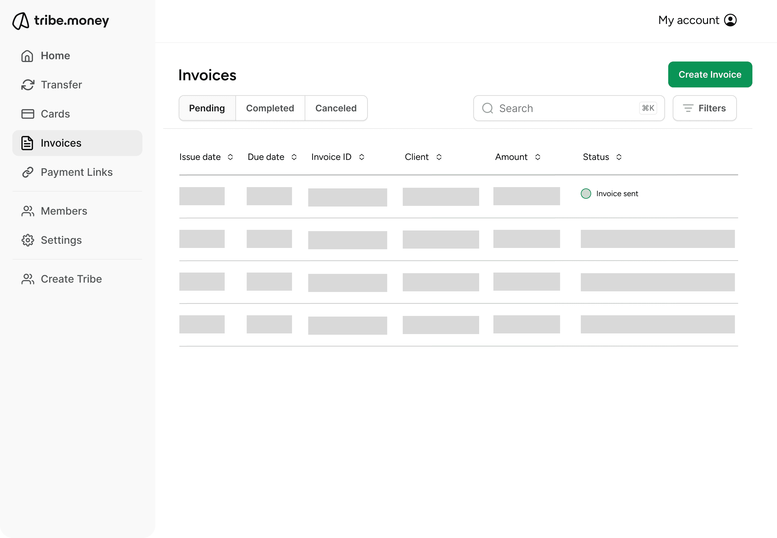
Task: Click the Create Tribe sidebar icon
Action: (28, 279)
